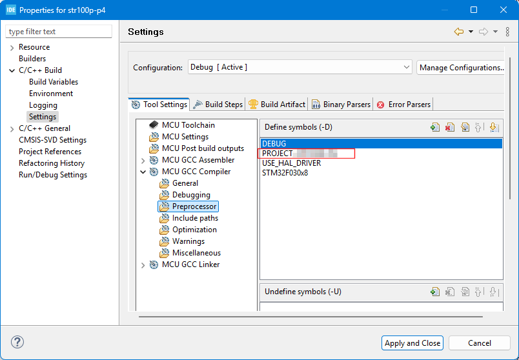Switch to the Error Parsers tab
This screenshot has width=519, height=360.
[404, 105]
